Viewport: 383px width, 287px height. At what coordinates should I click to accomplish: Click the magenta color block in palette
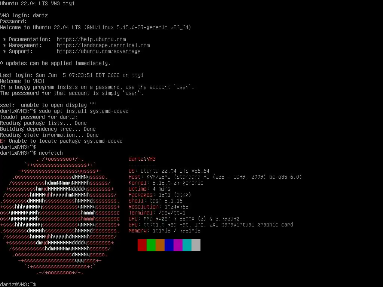pyautogui.click(x=178, y=245)
